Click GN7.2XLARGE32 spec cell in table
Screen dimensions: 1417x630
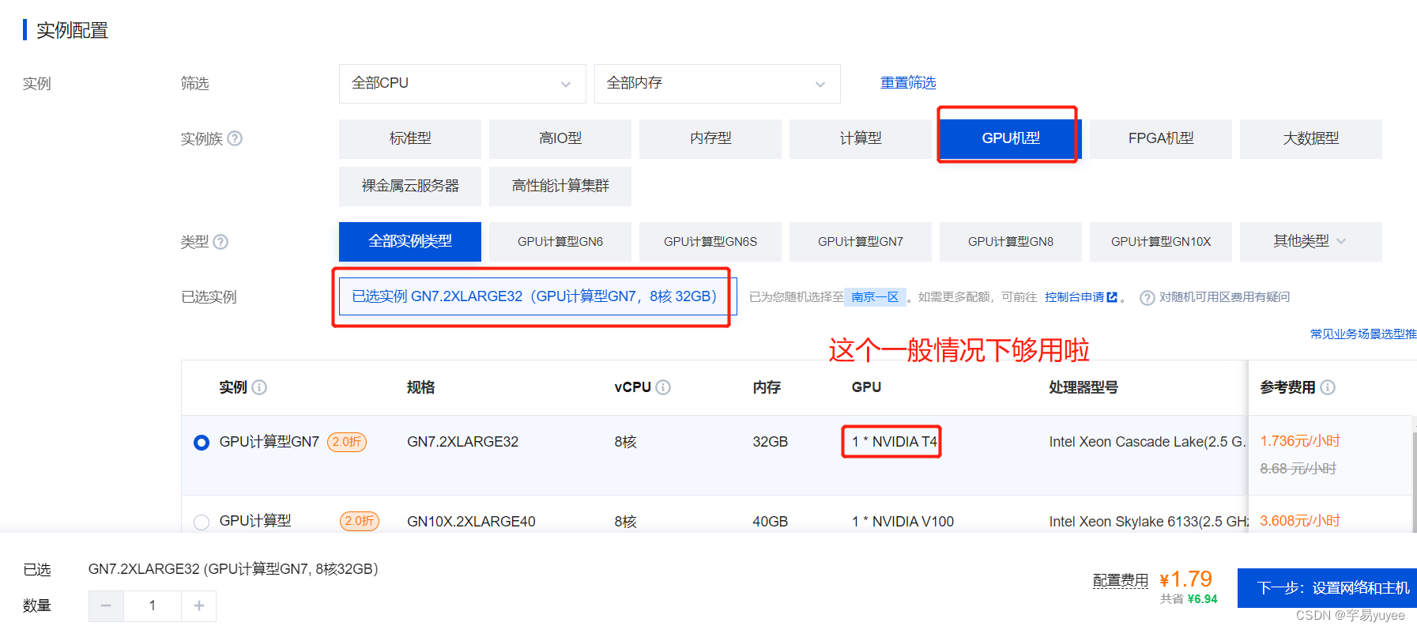point(462,442)
